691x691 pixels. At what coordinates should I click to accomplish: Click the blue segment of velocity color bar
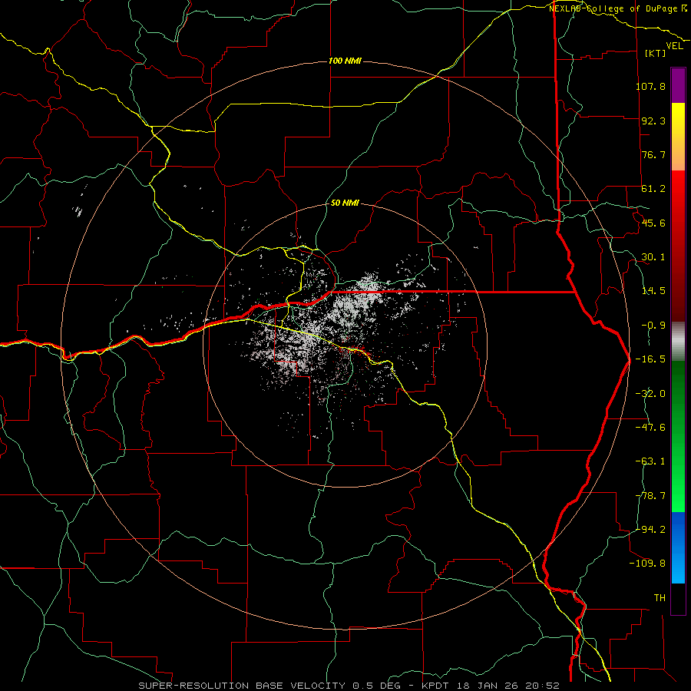pyautogui.click(x=678, y=547)
